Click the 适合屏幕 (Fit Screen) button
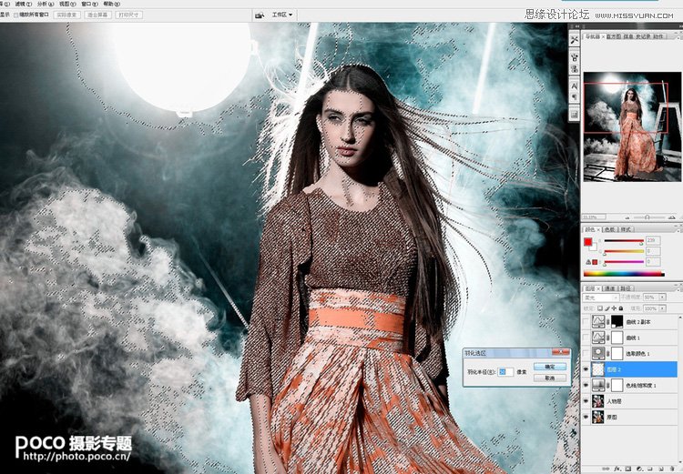Image resolution: width=683 pixels, height=474 pixels. pos(98,15)
